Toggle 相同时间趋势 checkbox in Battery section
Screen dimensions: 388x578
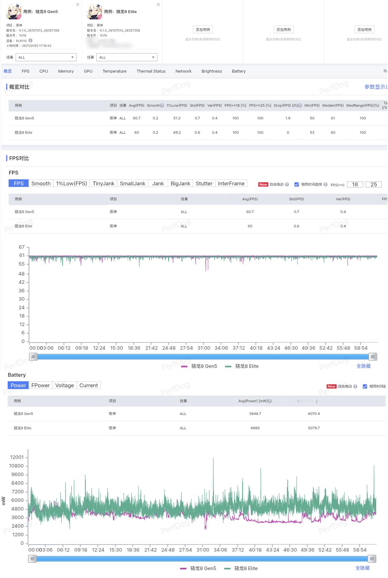365,386
